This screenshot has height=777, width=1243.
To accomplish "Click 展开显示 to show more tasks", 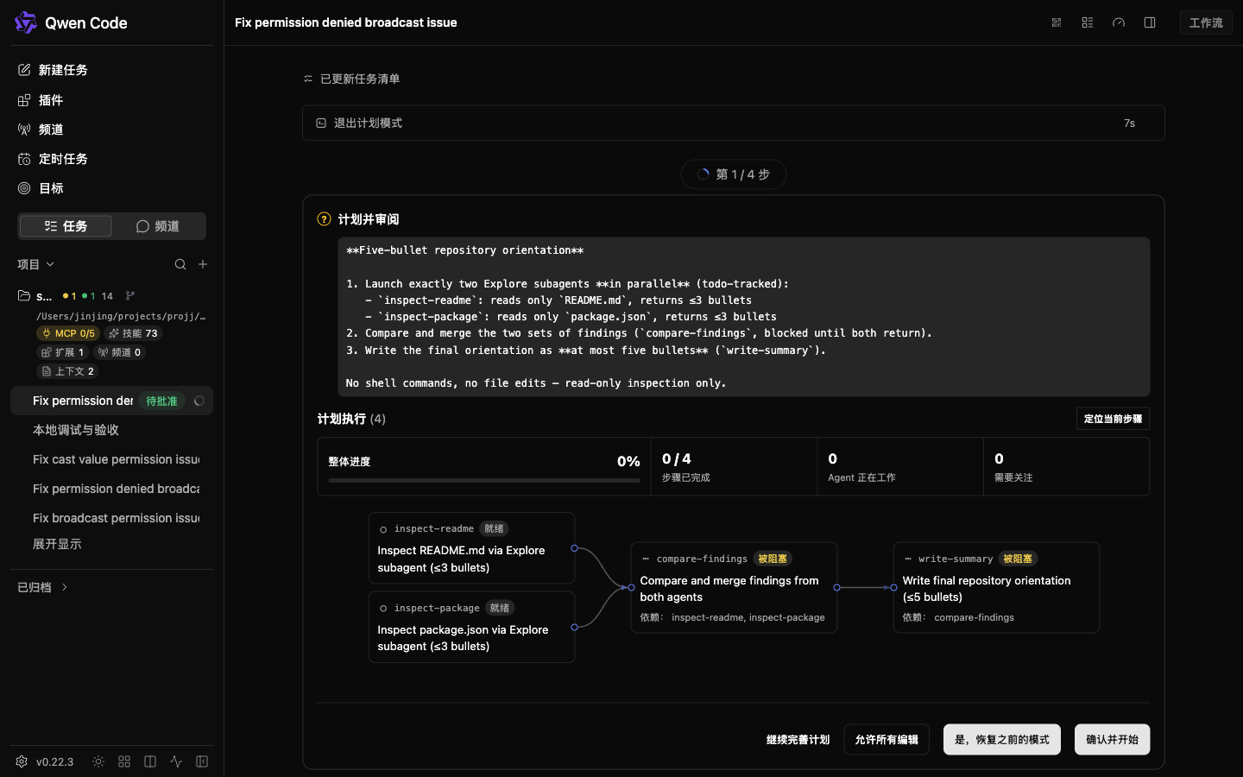I will coord(57,544).
